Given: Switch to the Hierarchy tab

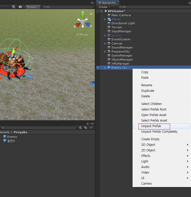Looking at the screenshot, I should click(107, 3).
